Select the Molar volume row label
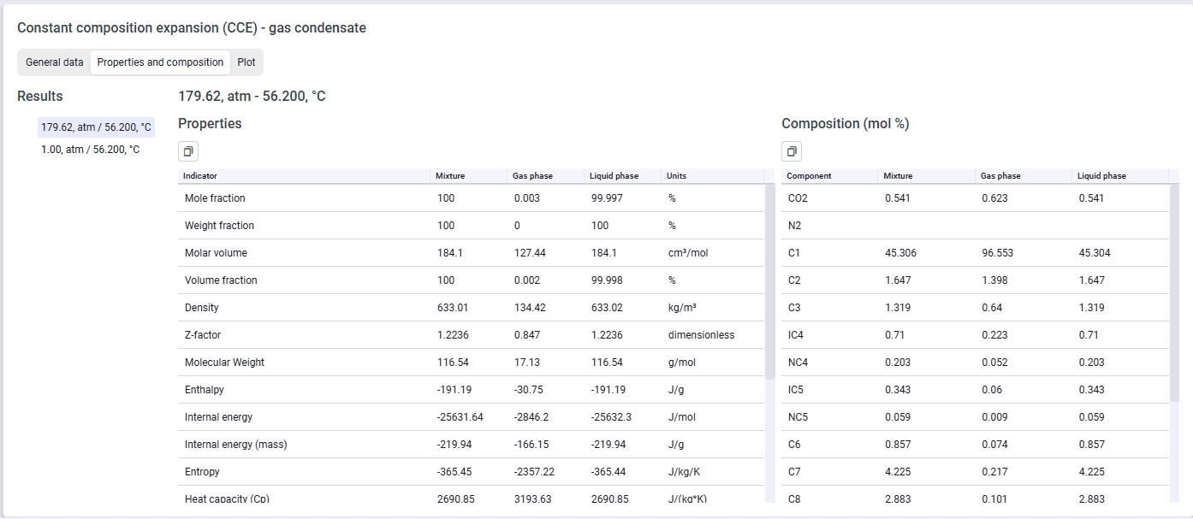This screenshot has height=519, width=1193. coord(216,253)
